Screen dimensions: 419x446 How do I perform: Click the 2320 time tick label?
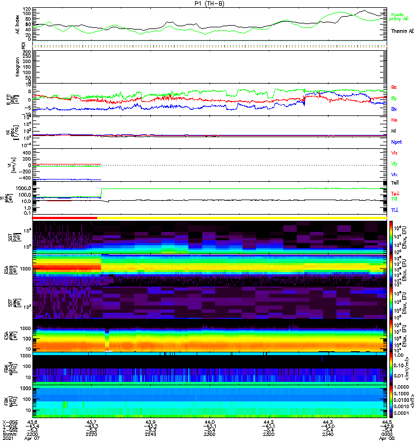coord(269,434)
